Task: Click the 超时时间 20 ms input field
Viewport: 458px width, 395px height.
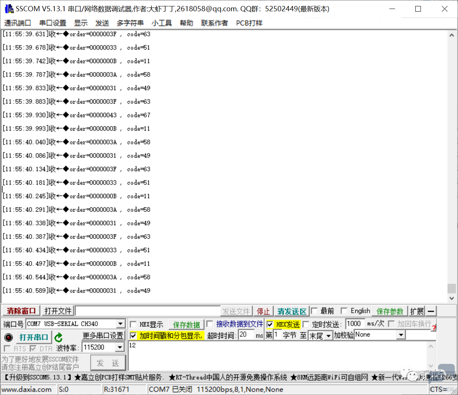Action: point(246,335)
